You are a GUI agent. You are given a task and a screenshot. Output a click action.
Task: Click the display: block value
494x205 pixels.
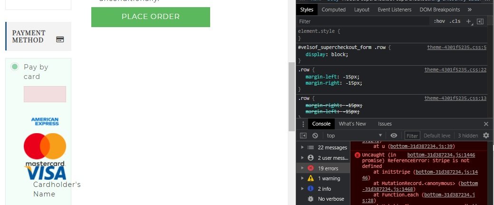[x=339, y=54]
